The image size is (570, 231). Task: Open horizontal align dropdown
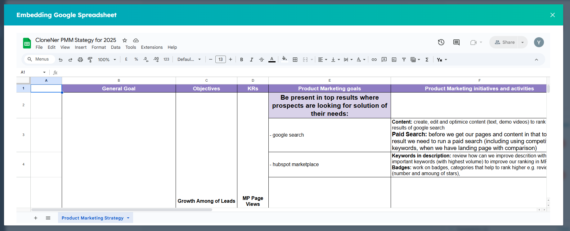(323, 60)
